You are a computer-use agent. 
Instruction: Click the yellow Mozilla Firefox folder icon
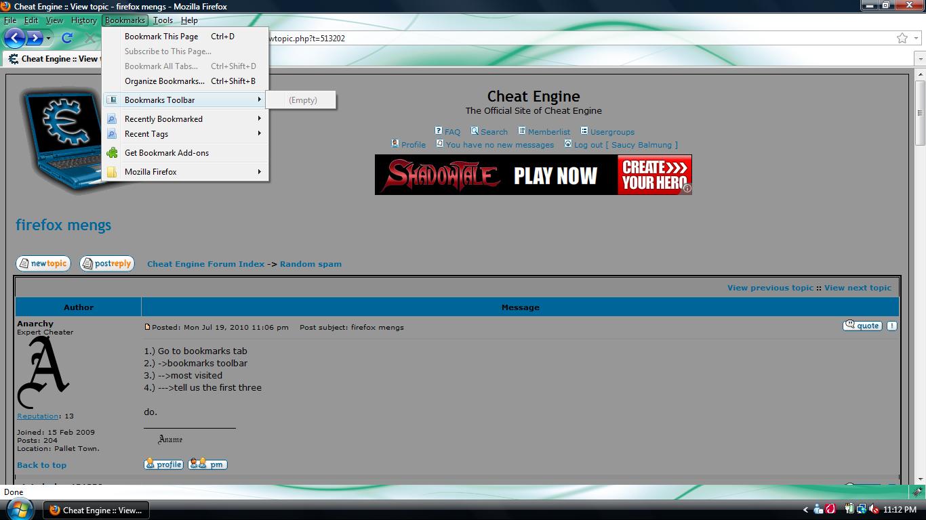[x=112, y=172]
